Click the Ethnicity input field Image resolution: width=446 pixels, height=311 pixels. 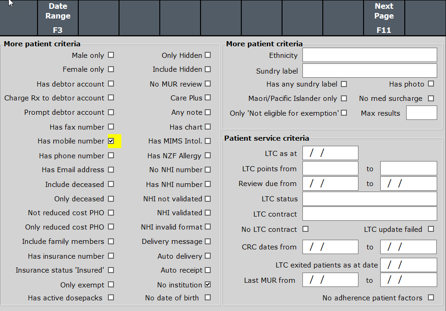(x=370, y=55)
